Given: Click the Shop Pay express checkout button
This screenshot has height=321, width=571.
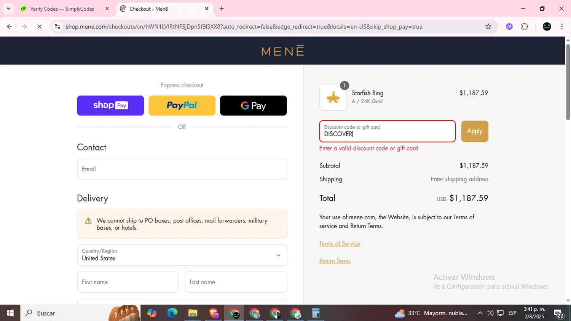Looking at the screenshot, I should coord(110,105).
